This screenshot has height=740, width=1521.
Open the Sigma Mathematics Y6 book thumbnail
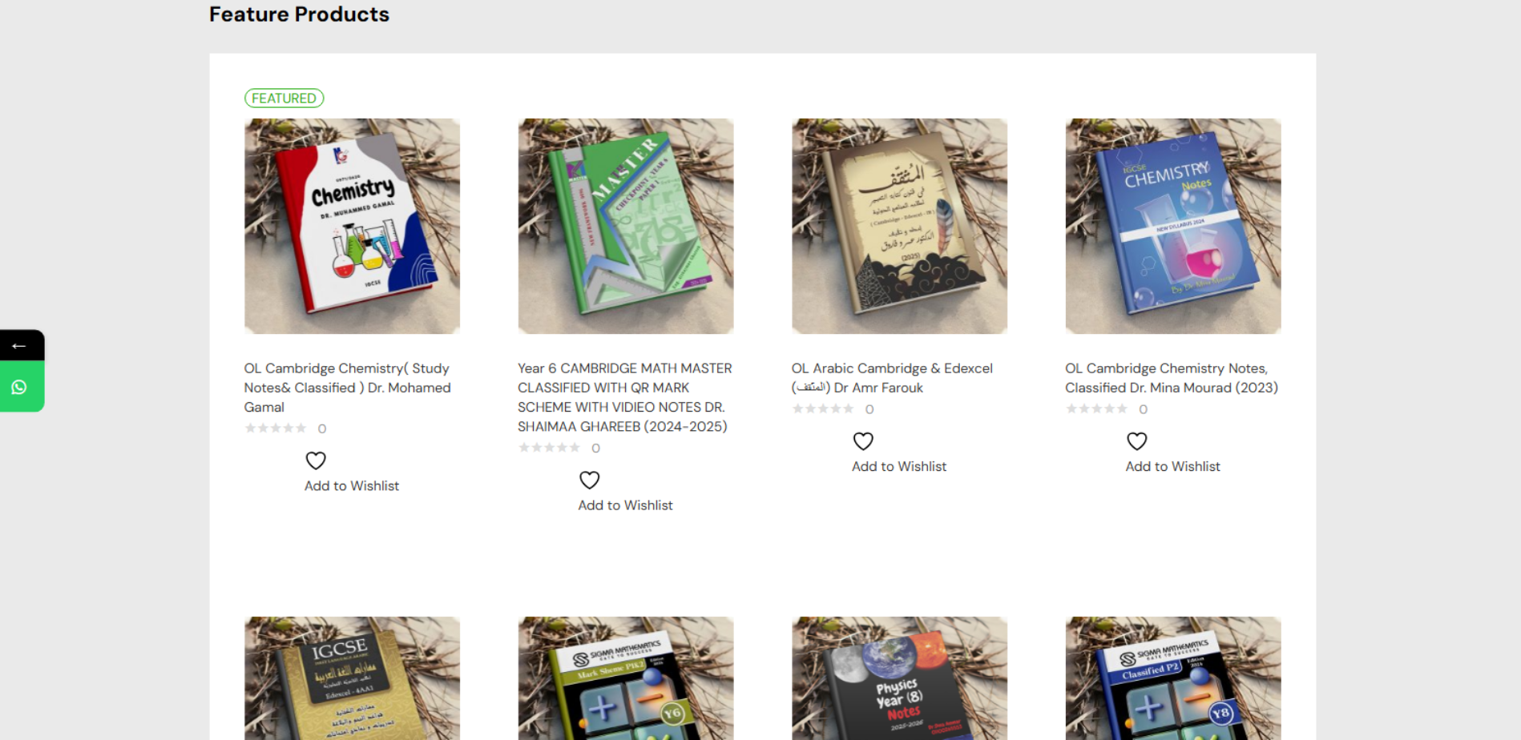(626, 678)
